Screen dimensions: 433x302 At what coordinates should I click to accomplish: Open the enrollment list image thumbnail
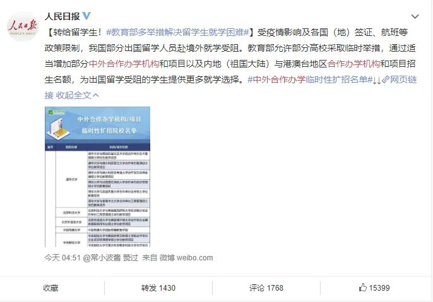pos(97,177)
